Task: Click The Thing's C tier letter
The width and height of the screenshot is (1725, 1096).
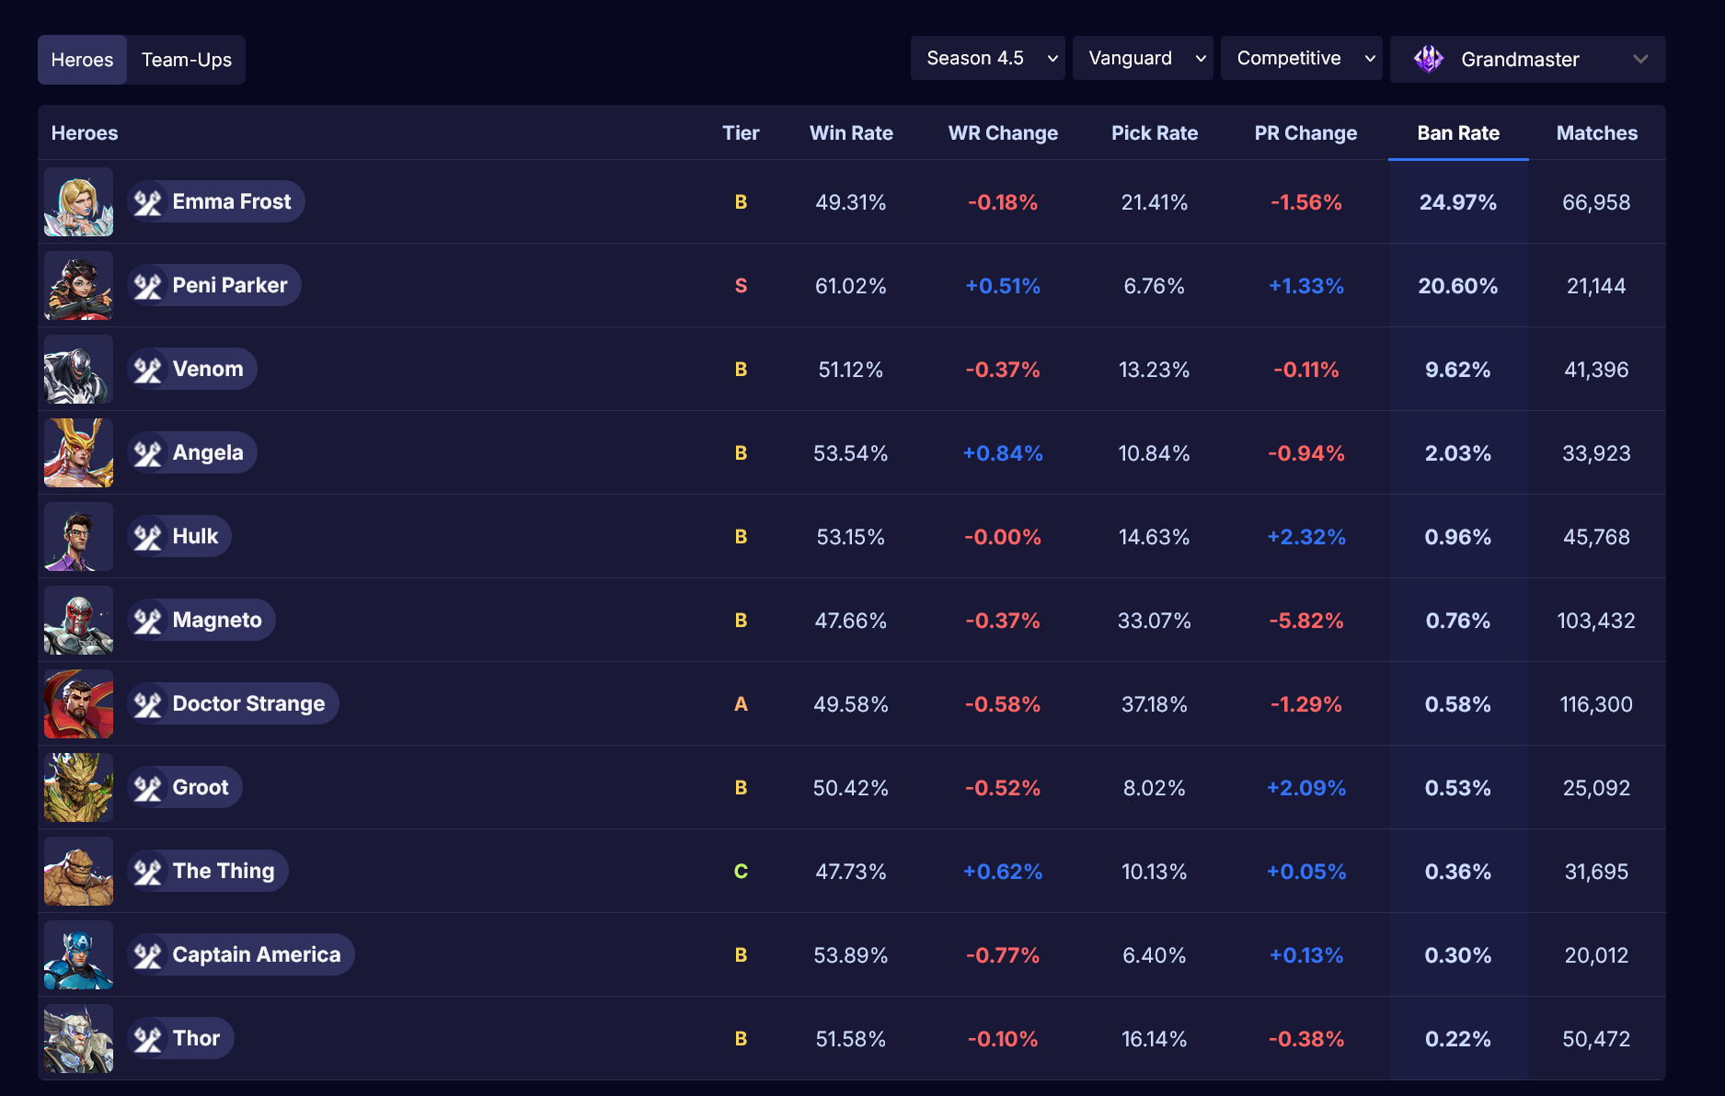Action: (x=741, y=872)
